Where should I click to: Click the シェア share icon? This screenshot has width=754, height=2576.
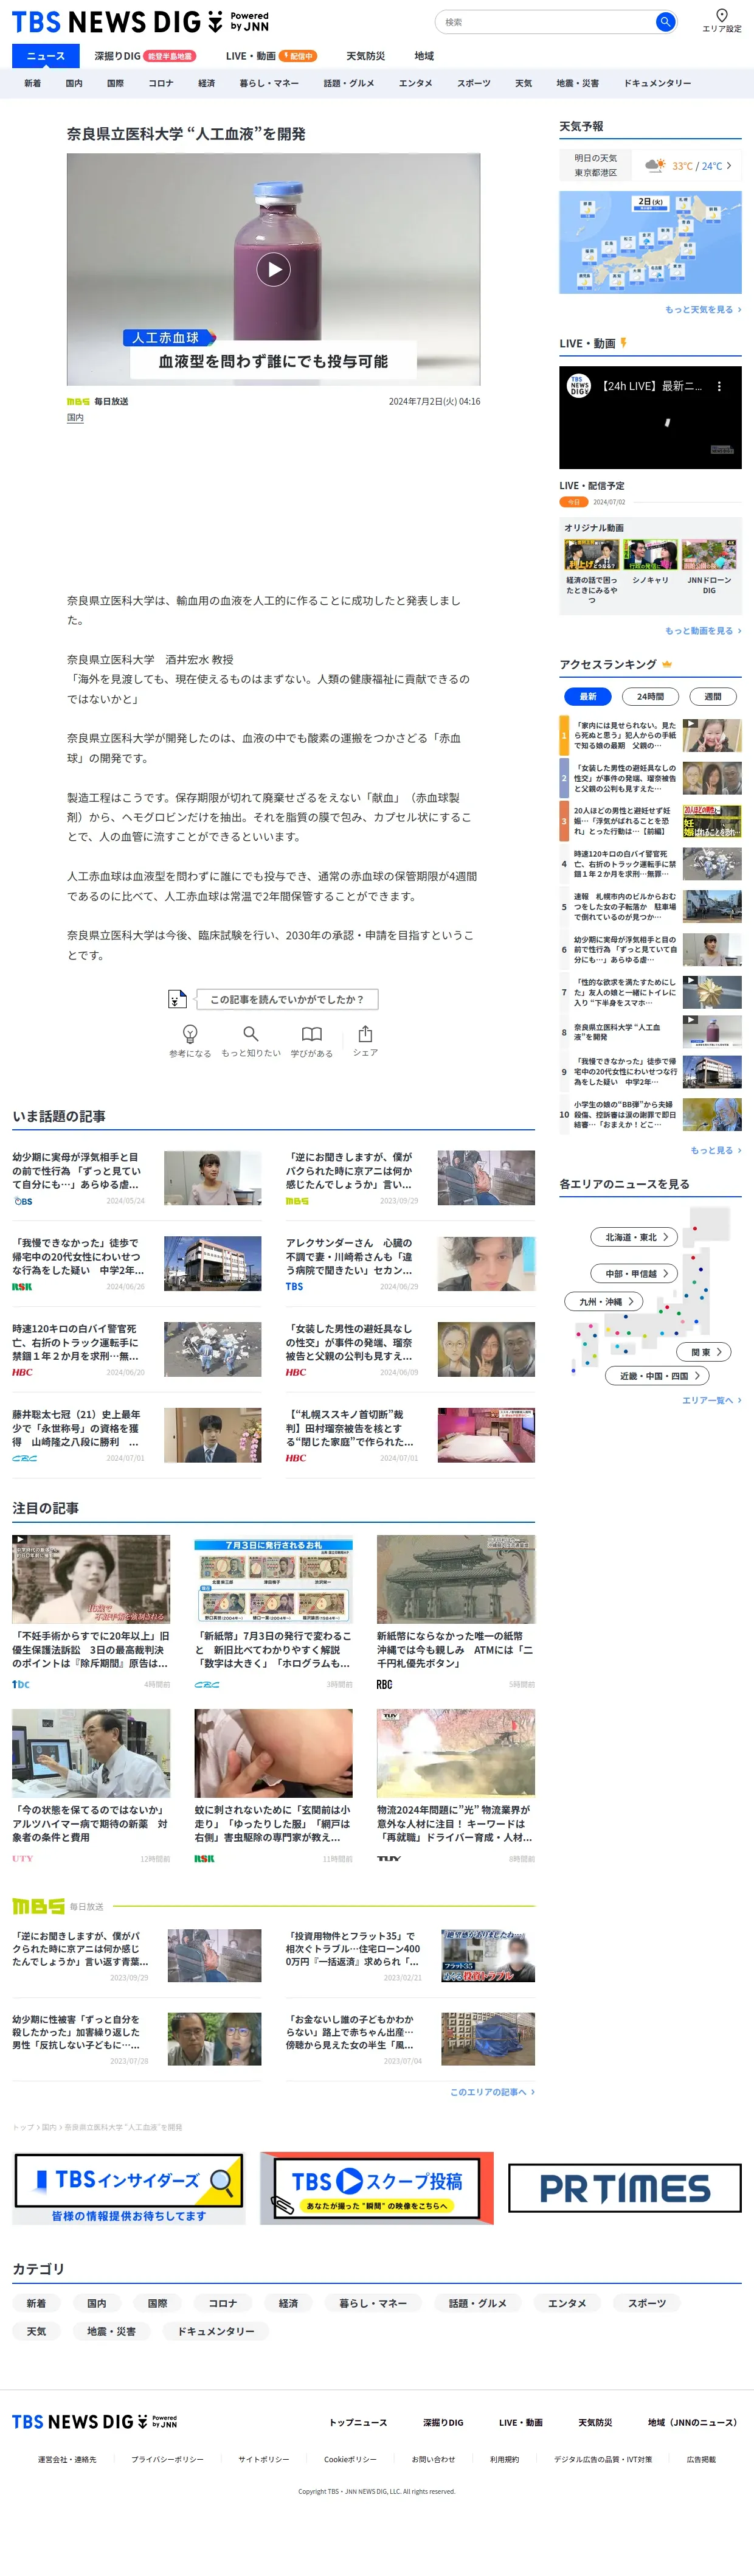coord(365,1034)
